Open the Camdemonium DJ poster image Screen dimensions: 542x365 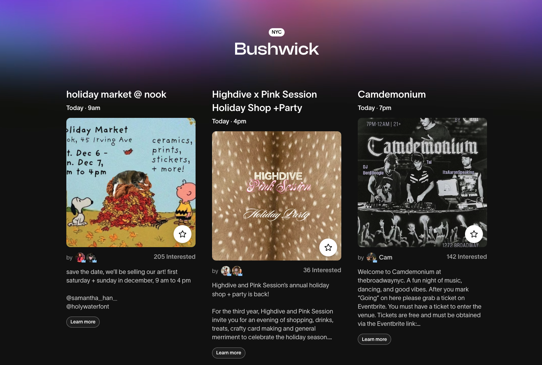click(422, 182)
